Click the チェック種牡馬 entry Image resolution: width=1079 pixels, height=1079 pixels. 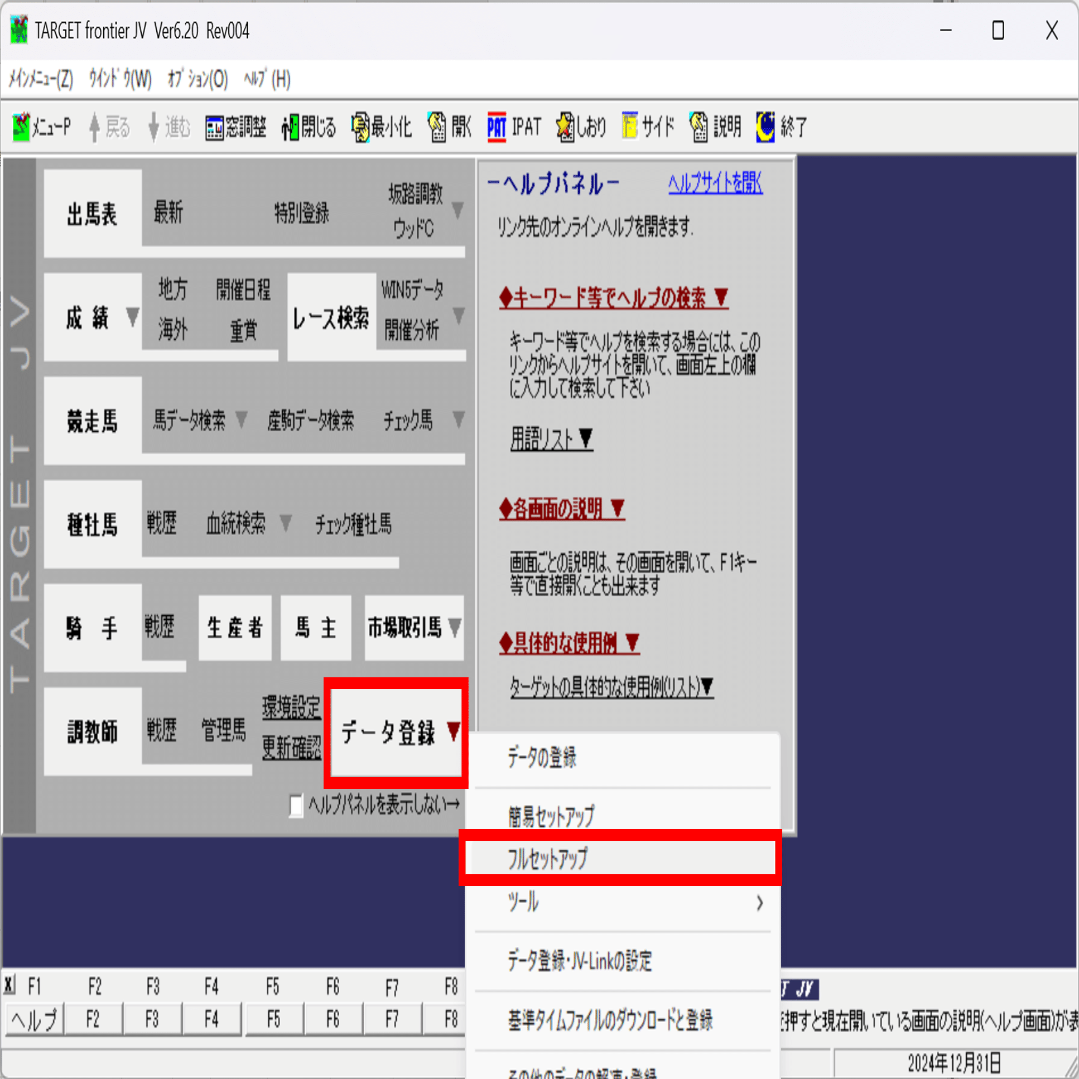pos(354,524)
